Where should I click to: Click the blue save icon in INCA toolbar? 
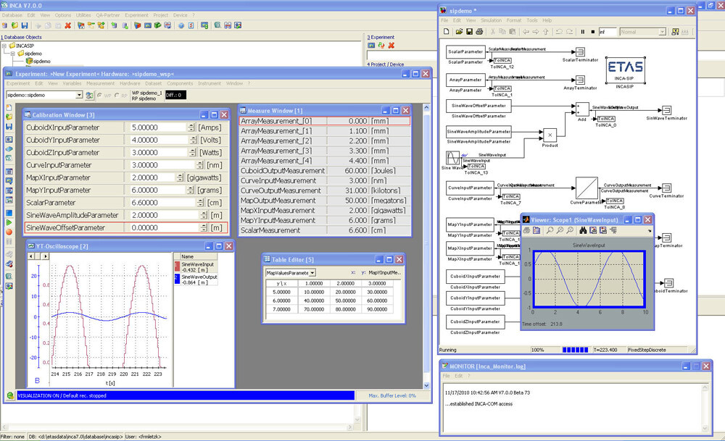(x=25, y=25)
